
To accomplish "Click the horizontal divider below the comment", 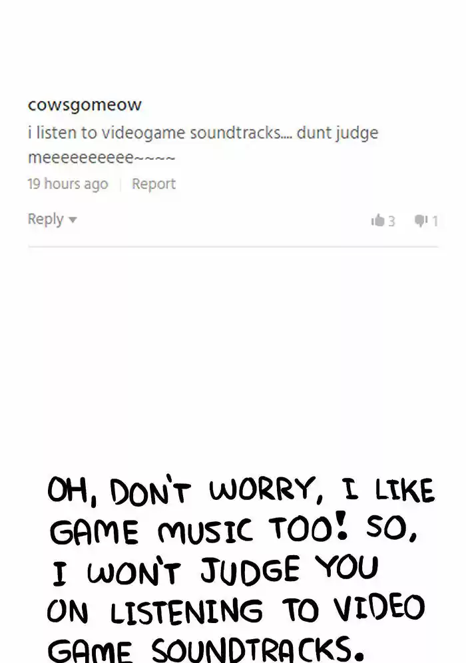I will click(233, 246).
